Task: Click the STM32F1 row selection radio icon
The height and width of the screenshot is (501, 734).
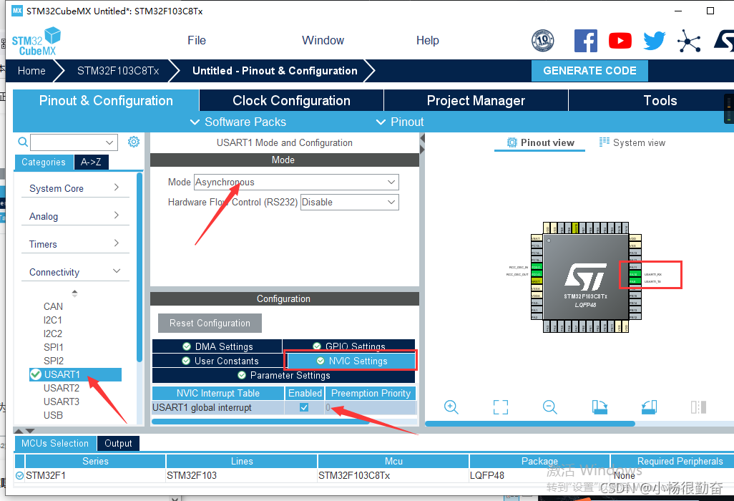Action: (x=19, y=476)
